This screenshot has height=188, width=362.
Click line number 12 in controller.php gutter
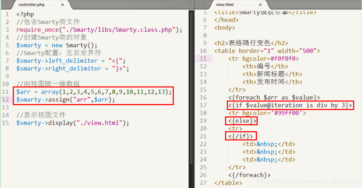click(5, 100)
